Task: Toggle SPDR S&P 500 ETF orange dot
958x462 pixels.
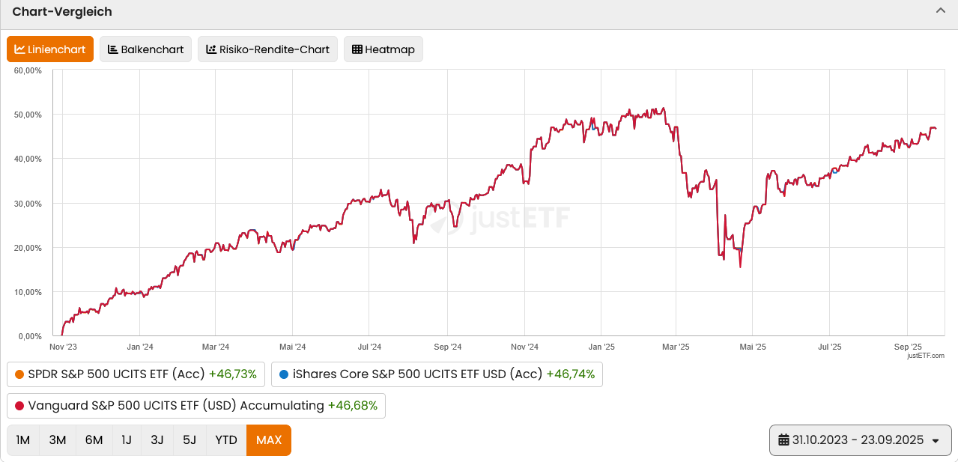Action: pos(19,374)
